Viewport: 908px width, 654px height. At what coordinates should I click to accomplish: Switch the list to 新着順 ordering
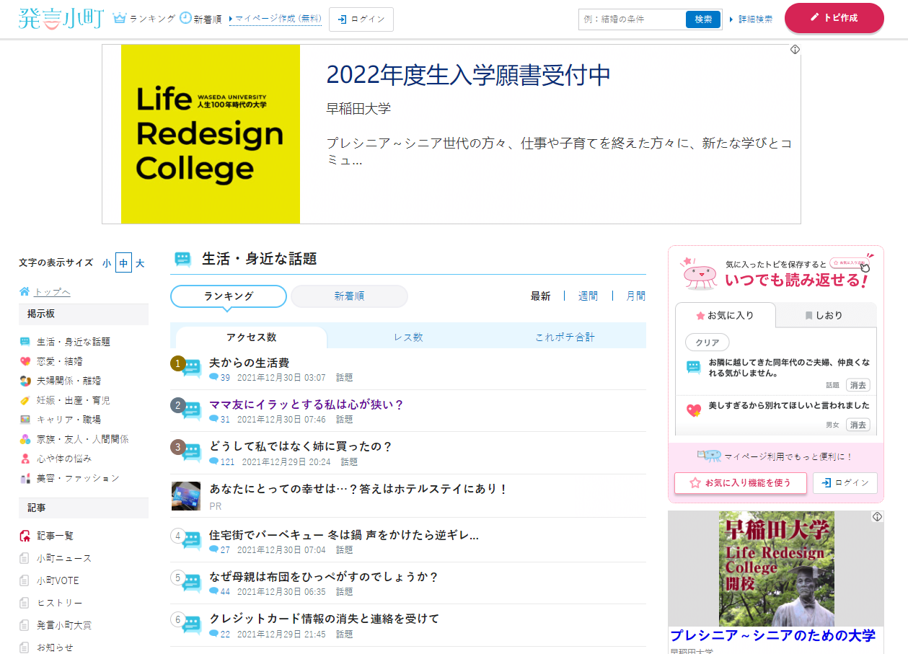click(x=349, y=296)
